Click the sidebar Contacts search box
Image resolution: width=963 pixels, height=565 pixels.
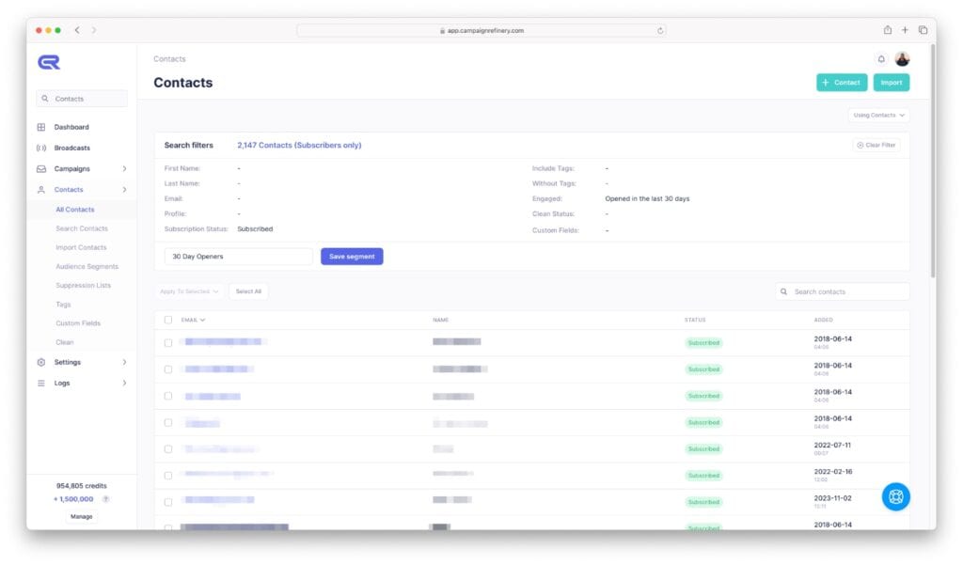point(82,99)
